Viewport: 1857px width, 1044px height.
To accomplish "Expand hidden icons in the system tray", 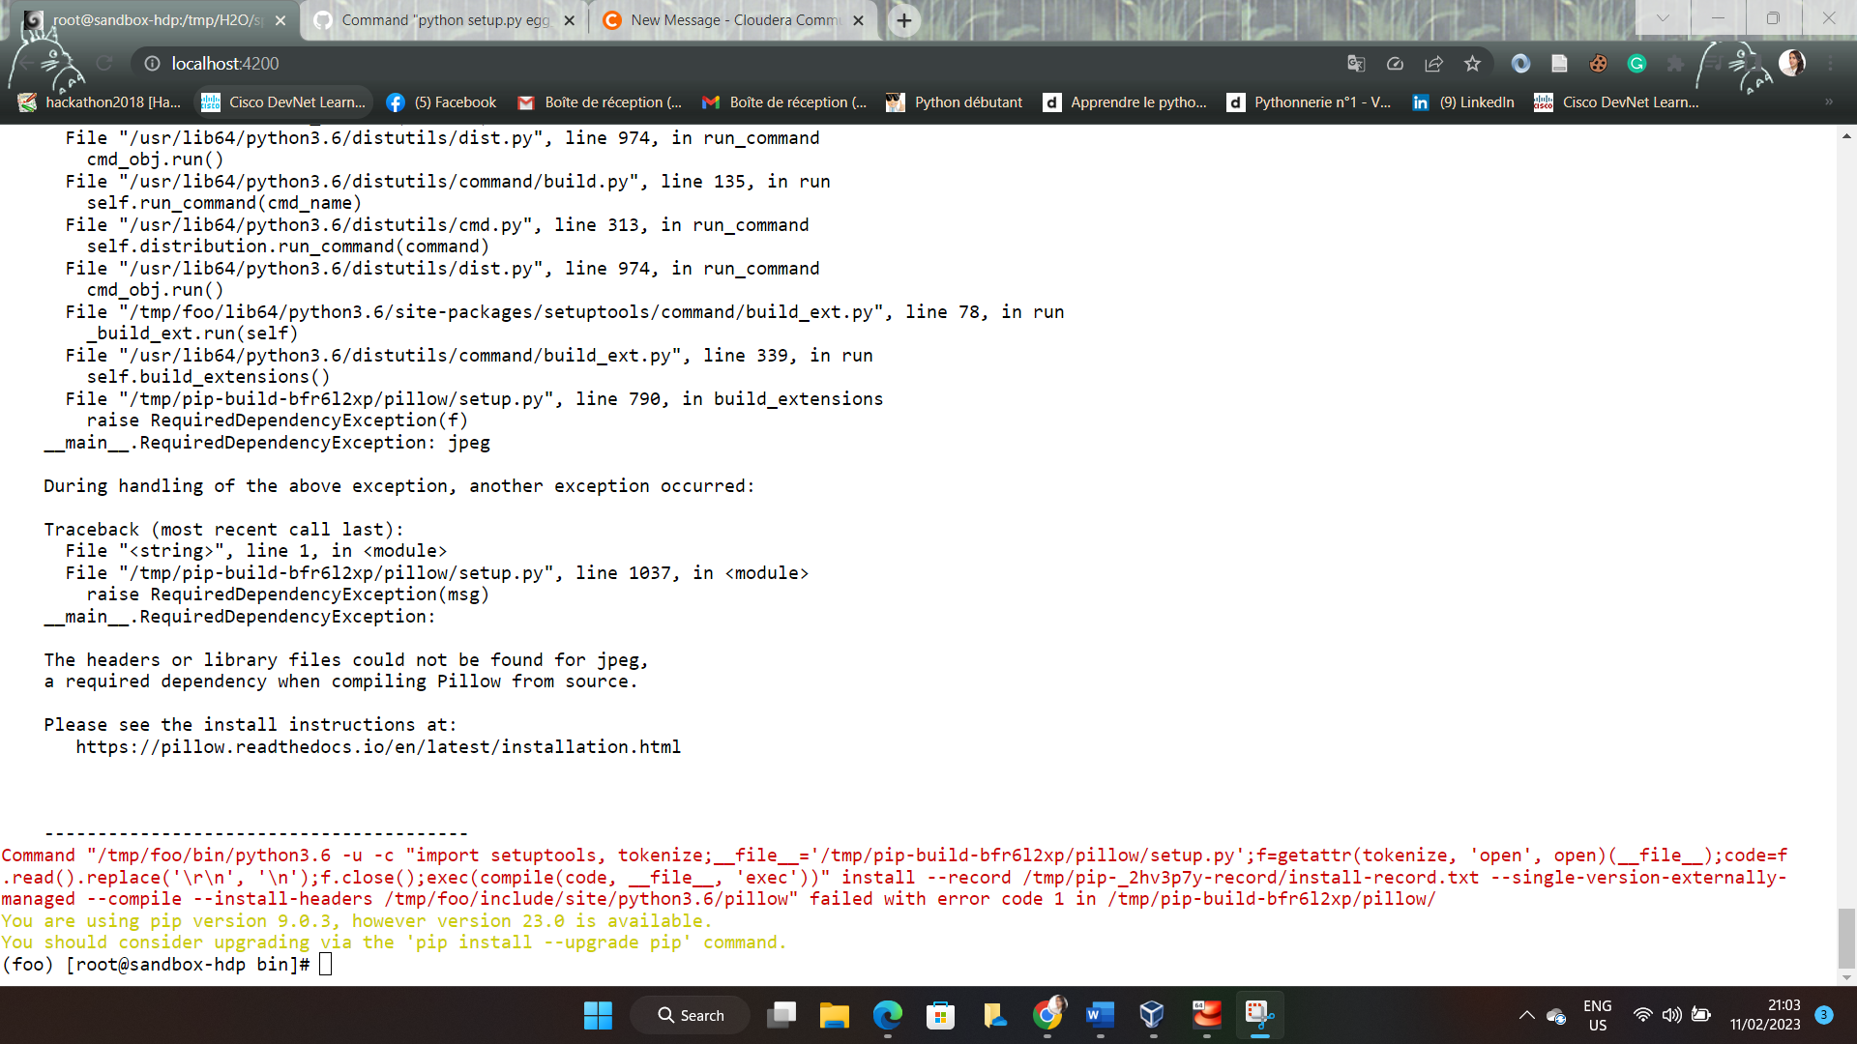I will (x=1526, y=1015).
